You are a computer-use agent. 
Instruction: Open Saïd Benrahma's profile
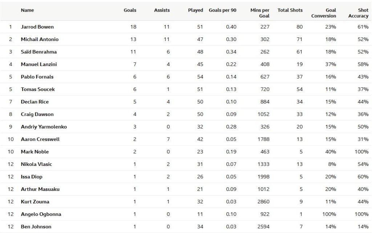(39, 52)
